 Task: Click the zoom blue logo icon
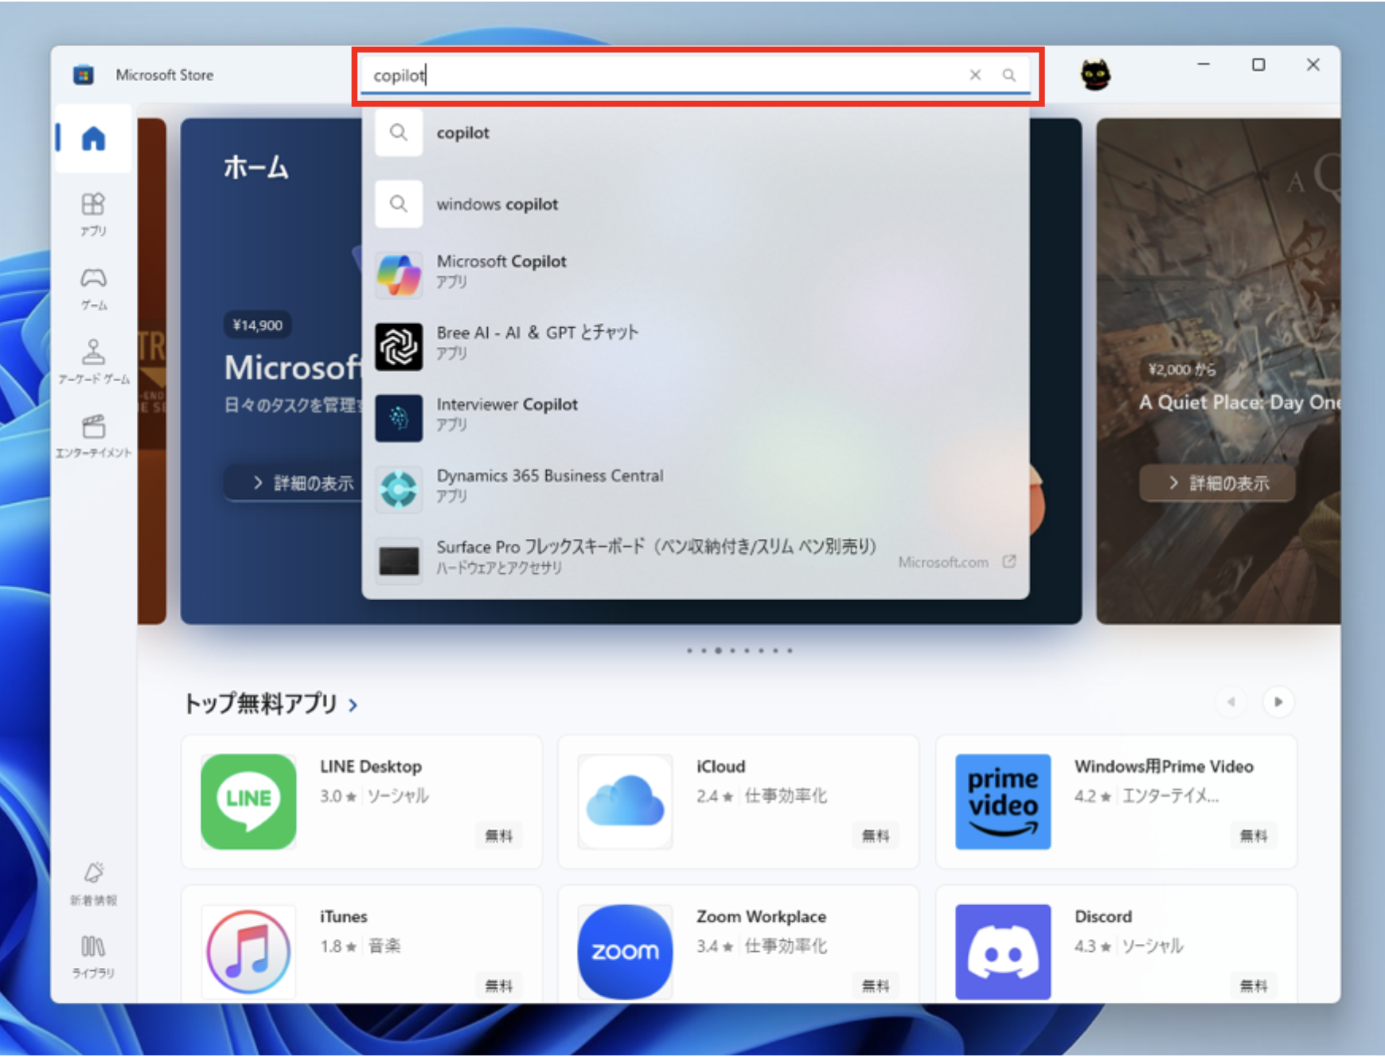[626, 952]
